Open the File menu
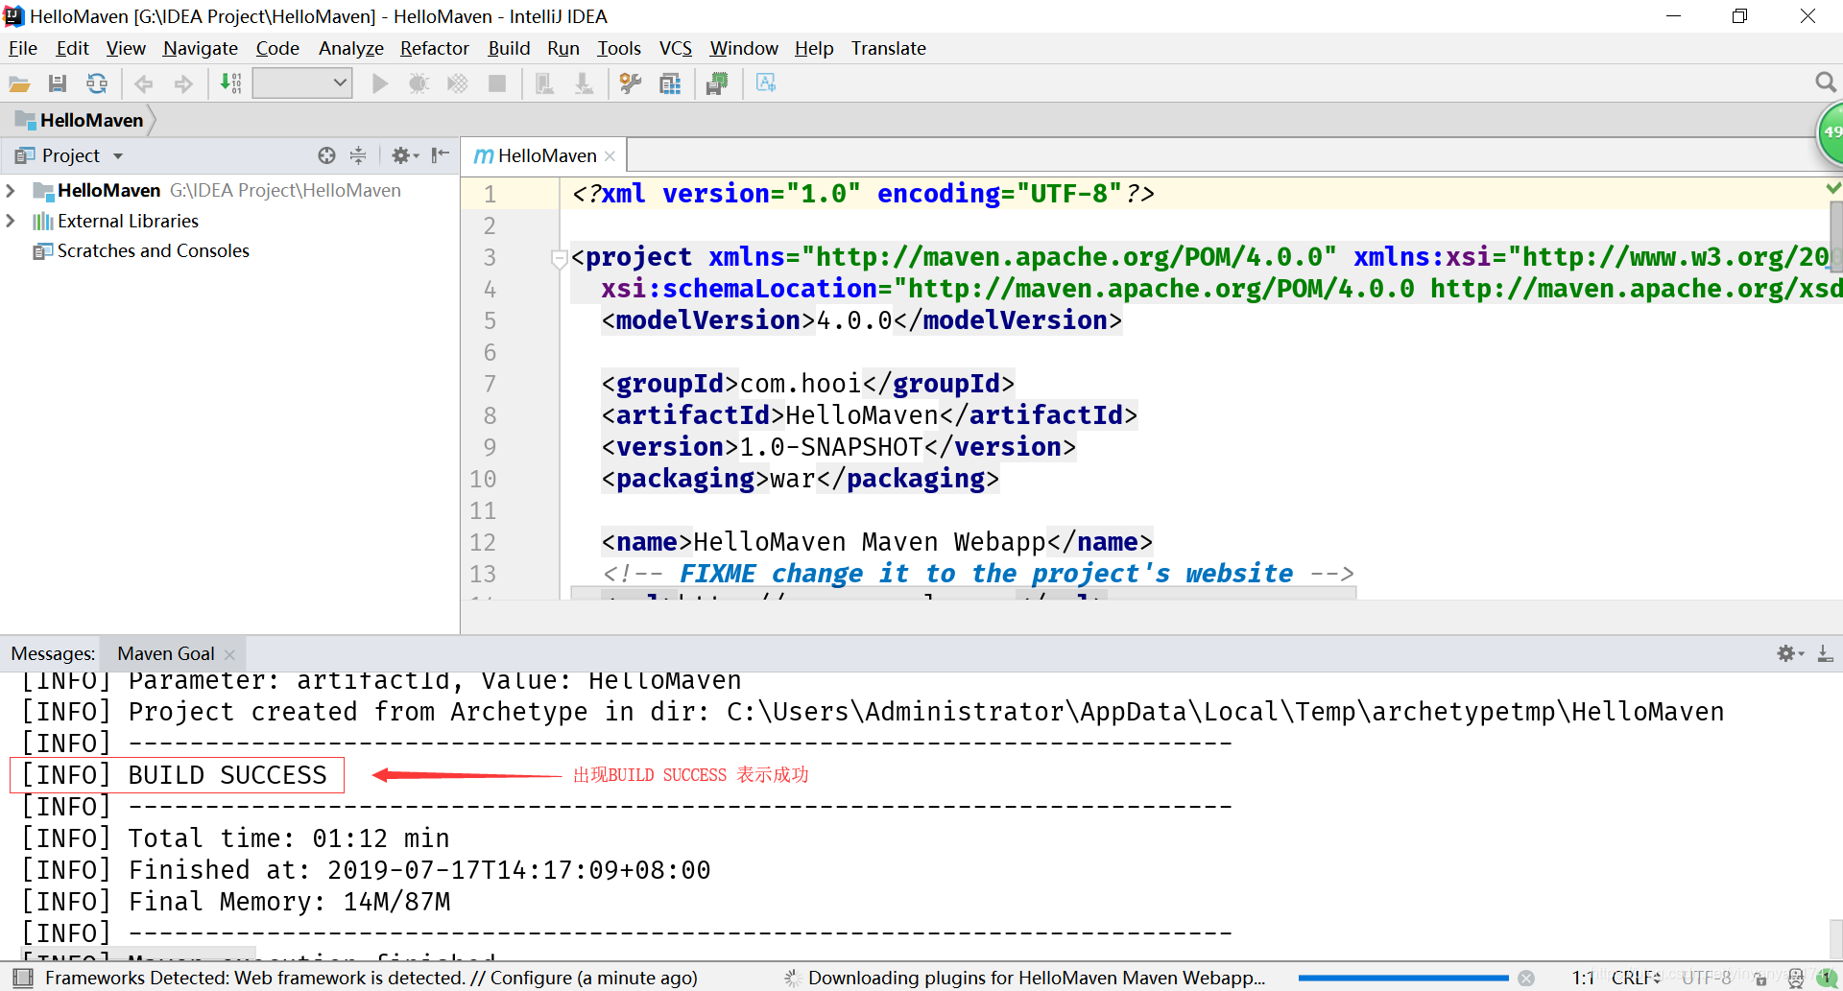 coord(23,48)
